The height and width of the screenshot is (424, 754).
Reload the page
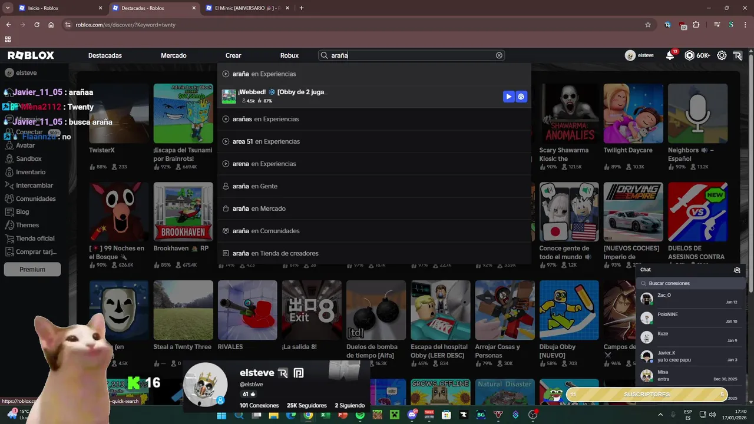(x=37, y=25)
